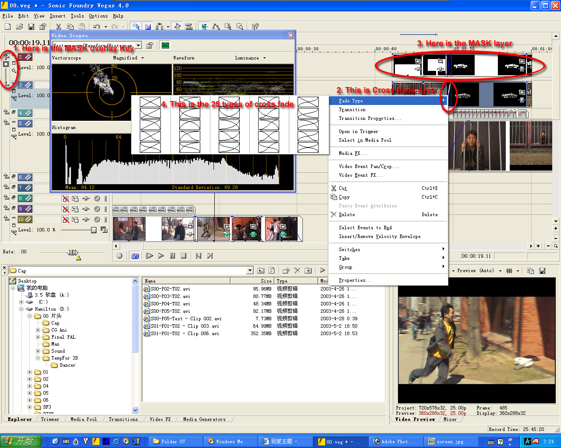Create a new project with toolbar icon
Screen dimensions: 561x448
(7, 27)
